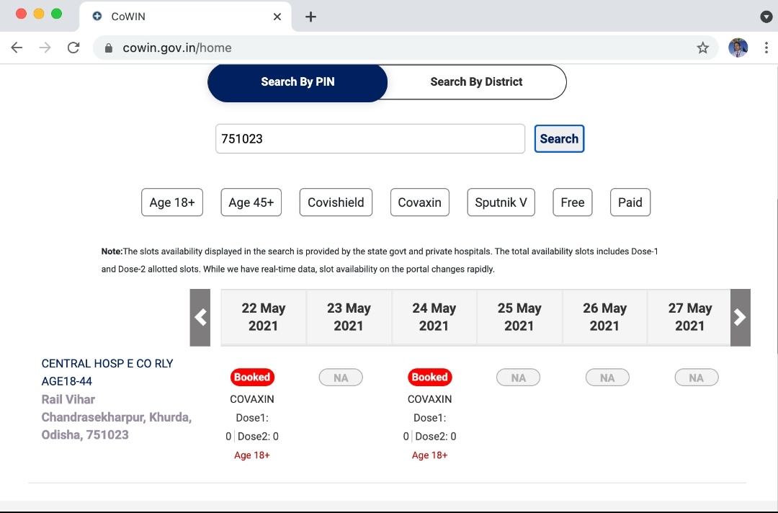This screenshot has height=513, width=778.
Task: Show next dates with right arrow
Action: pos(740,317)
